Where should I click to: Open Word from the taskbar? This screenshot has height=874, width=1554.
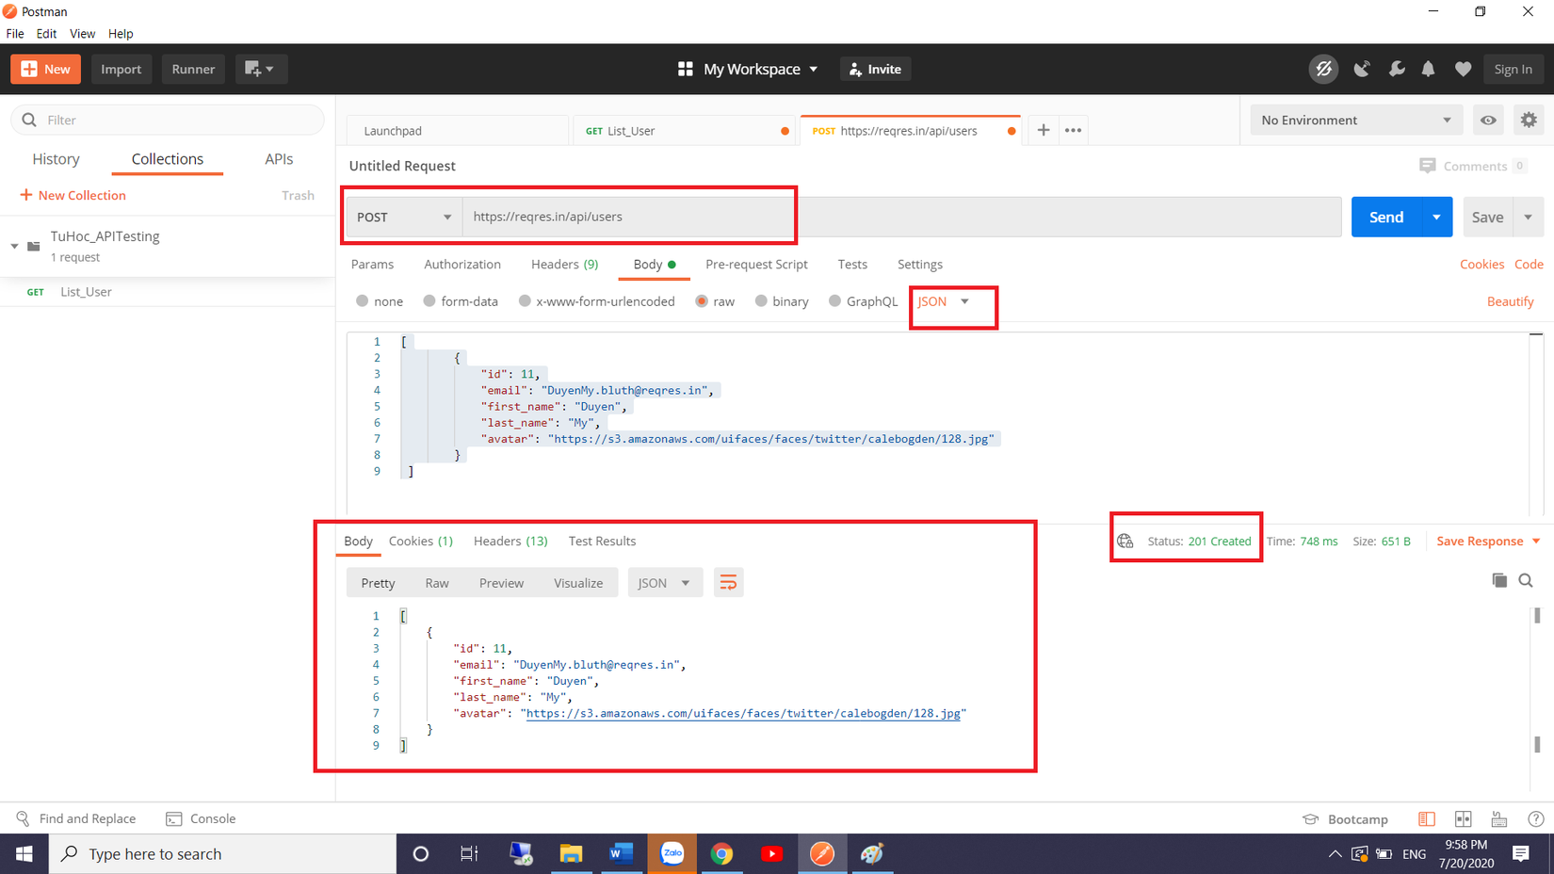[622, 854]
